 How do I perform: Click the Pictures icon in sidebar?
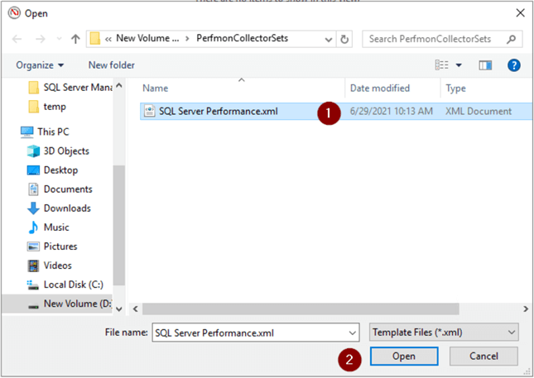pos(33,246)
